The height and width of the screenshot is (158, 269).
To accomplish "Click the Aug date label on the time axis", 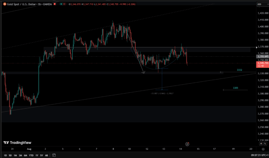I will 29,149.
